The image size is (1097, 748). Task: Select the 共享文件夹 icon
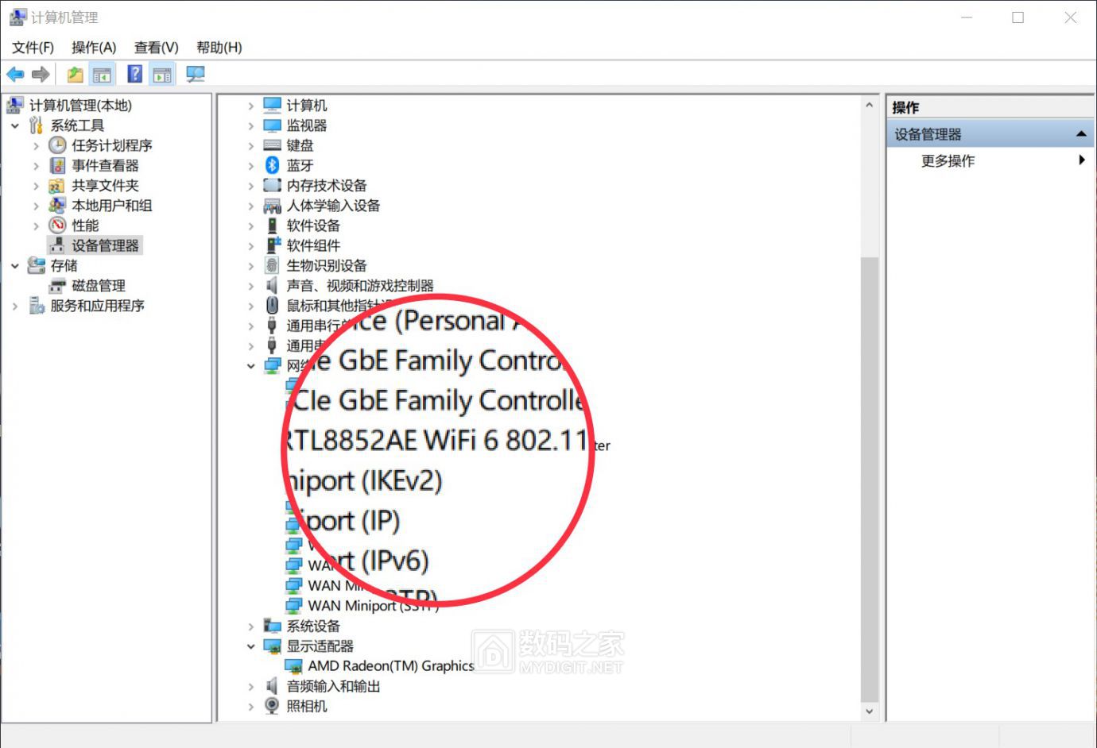click(x=57, y=186)
